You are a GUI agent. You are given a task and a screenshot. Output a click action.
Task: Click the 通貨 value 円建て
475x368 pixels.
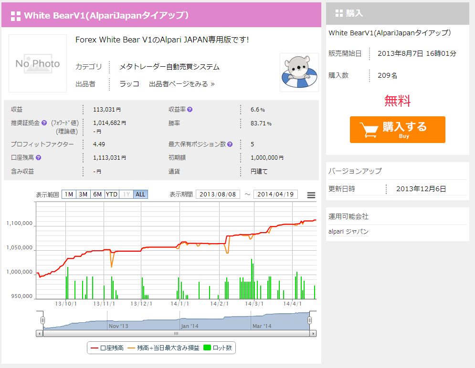(x=259, y=172)
